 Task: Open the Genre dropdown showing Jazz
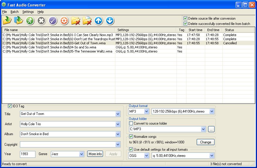pyautogui.click(x=81, y=154)
